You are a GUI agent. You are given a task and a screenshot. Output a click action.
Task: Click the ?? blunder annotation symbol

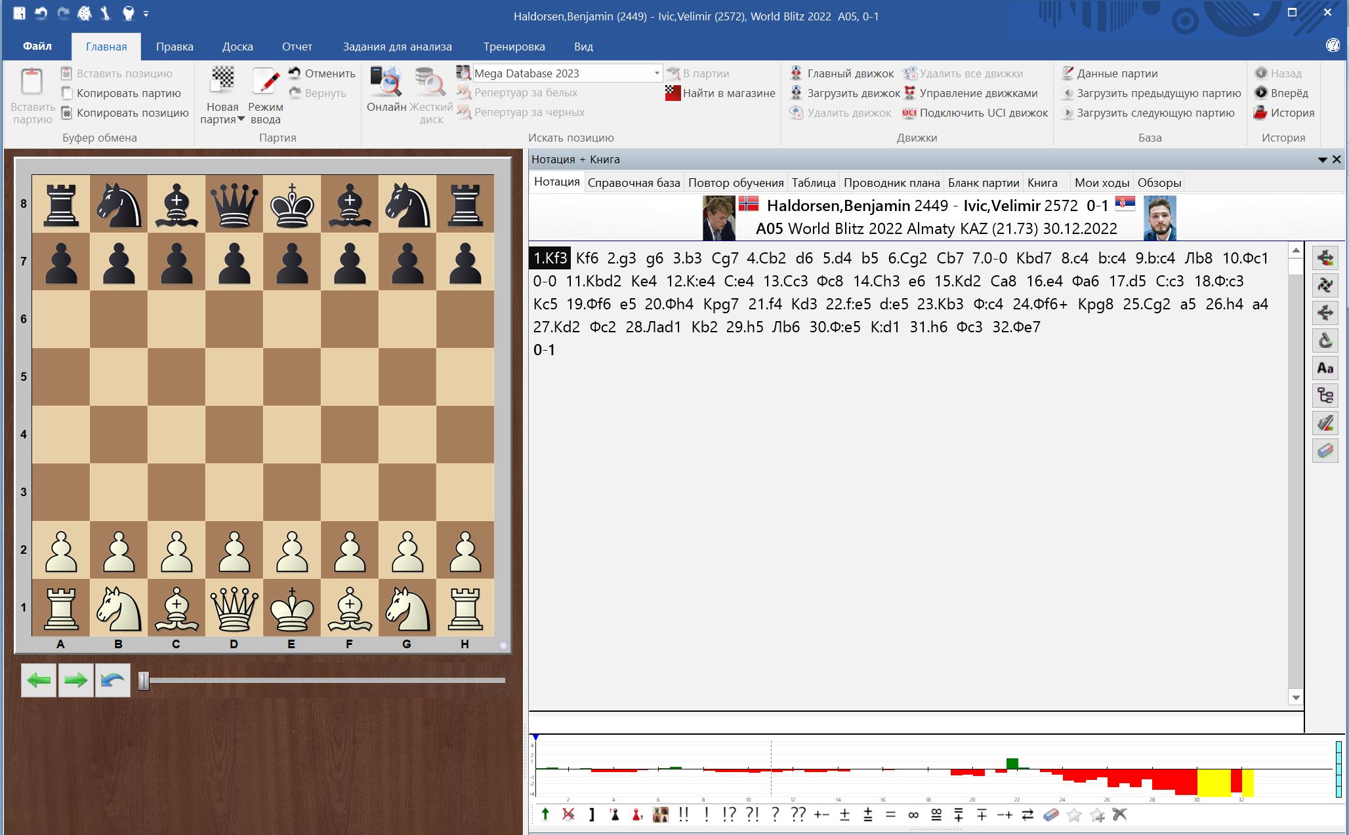(798, 815)
